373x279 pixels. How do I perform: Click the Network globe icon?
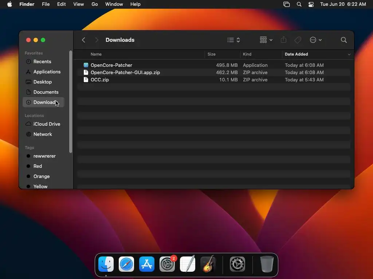[28, 134]
